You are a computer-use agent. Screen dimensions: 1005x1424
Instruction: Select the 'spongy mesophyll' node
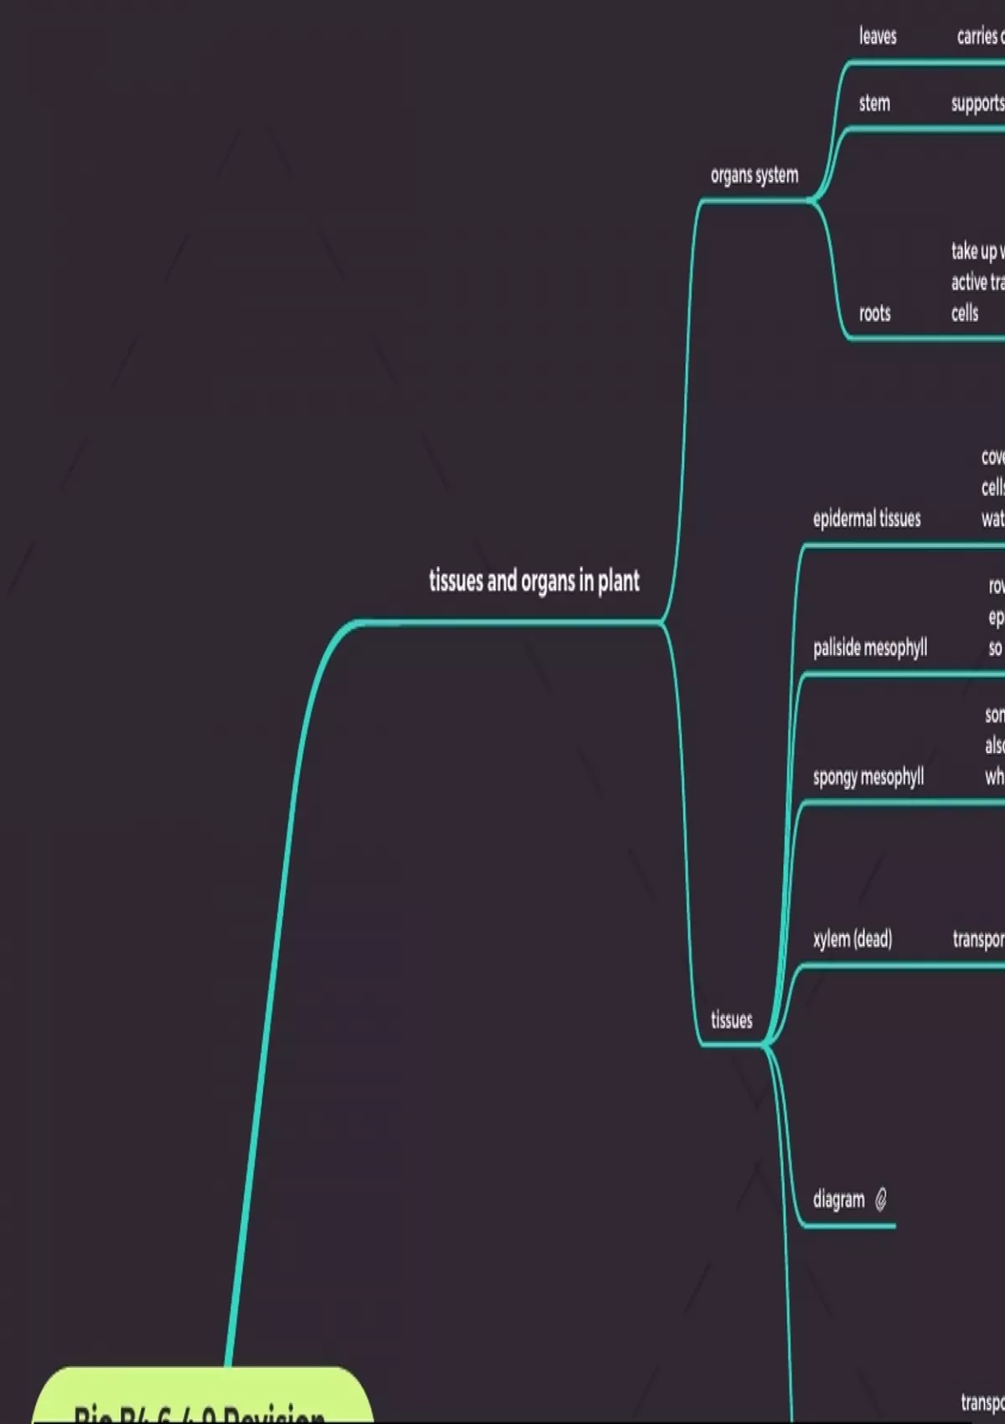tap(868, 776)
